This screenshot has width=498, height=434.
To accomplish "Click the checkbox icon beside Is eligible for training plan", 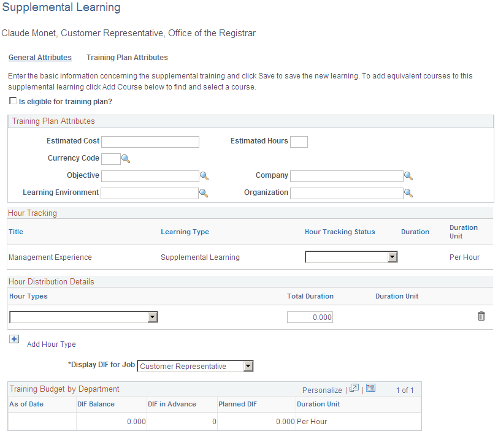I will pyautogui.click(x=13, y=101).
